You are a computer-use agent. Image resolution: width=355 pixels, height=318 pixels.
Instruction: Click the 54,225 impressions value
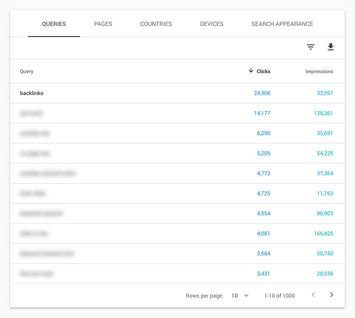tap(325, 153)
